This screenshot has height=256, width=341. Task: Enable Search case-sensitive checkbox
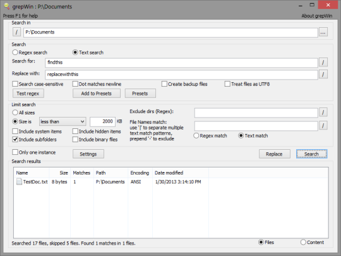[x=15, y=84]
